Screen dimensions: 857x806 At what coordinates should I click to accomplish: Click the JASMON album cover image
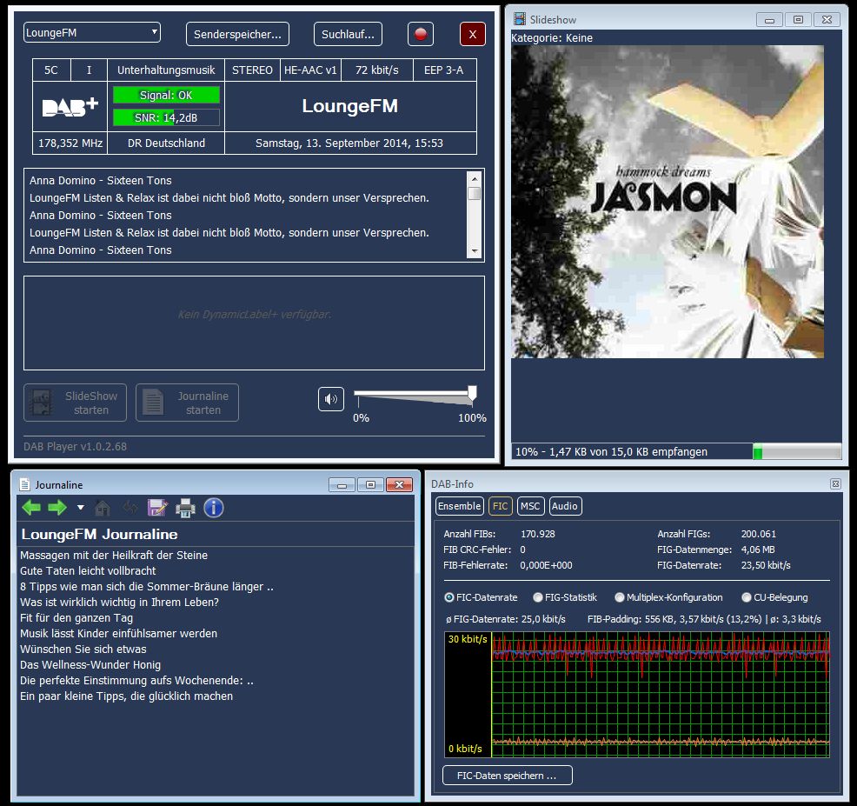tap(668, 202)
